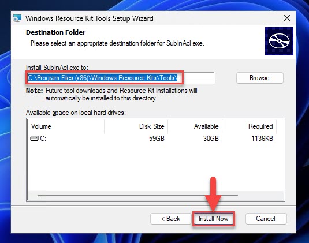Click the "Available space on local hard drives" label
Viewport: 309px width, 243px height.
coord(76,113)
